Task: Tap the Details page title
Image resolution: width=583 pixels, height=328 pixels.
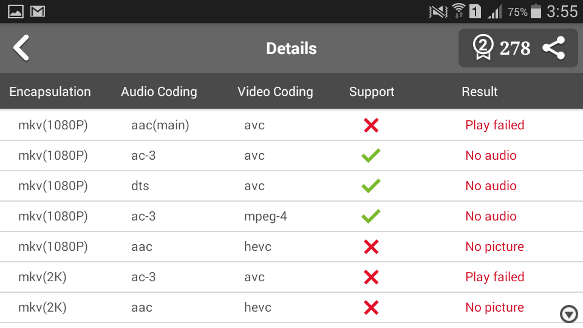Action: click(x=291, y=49)
